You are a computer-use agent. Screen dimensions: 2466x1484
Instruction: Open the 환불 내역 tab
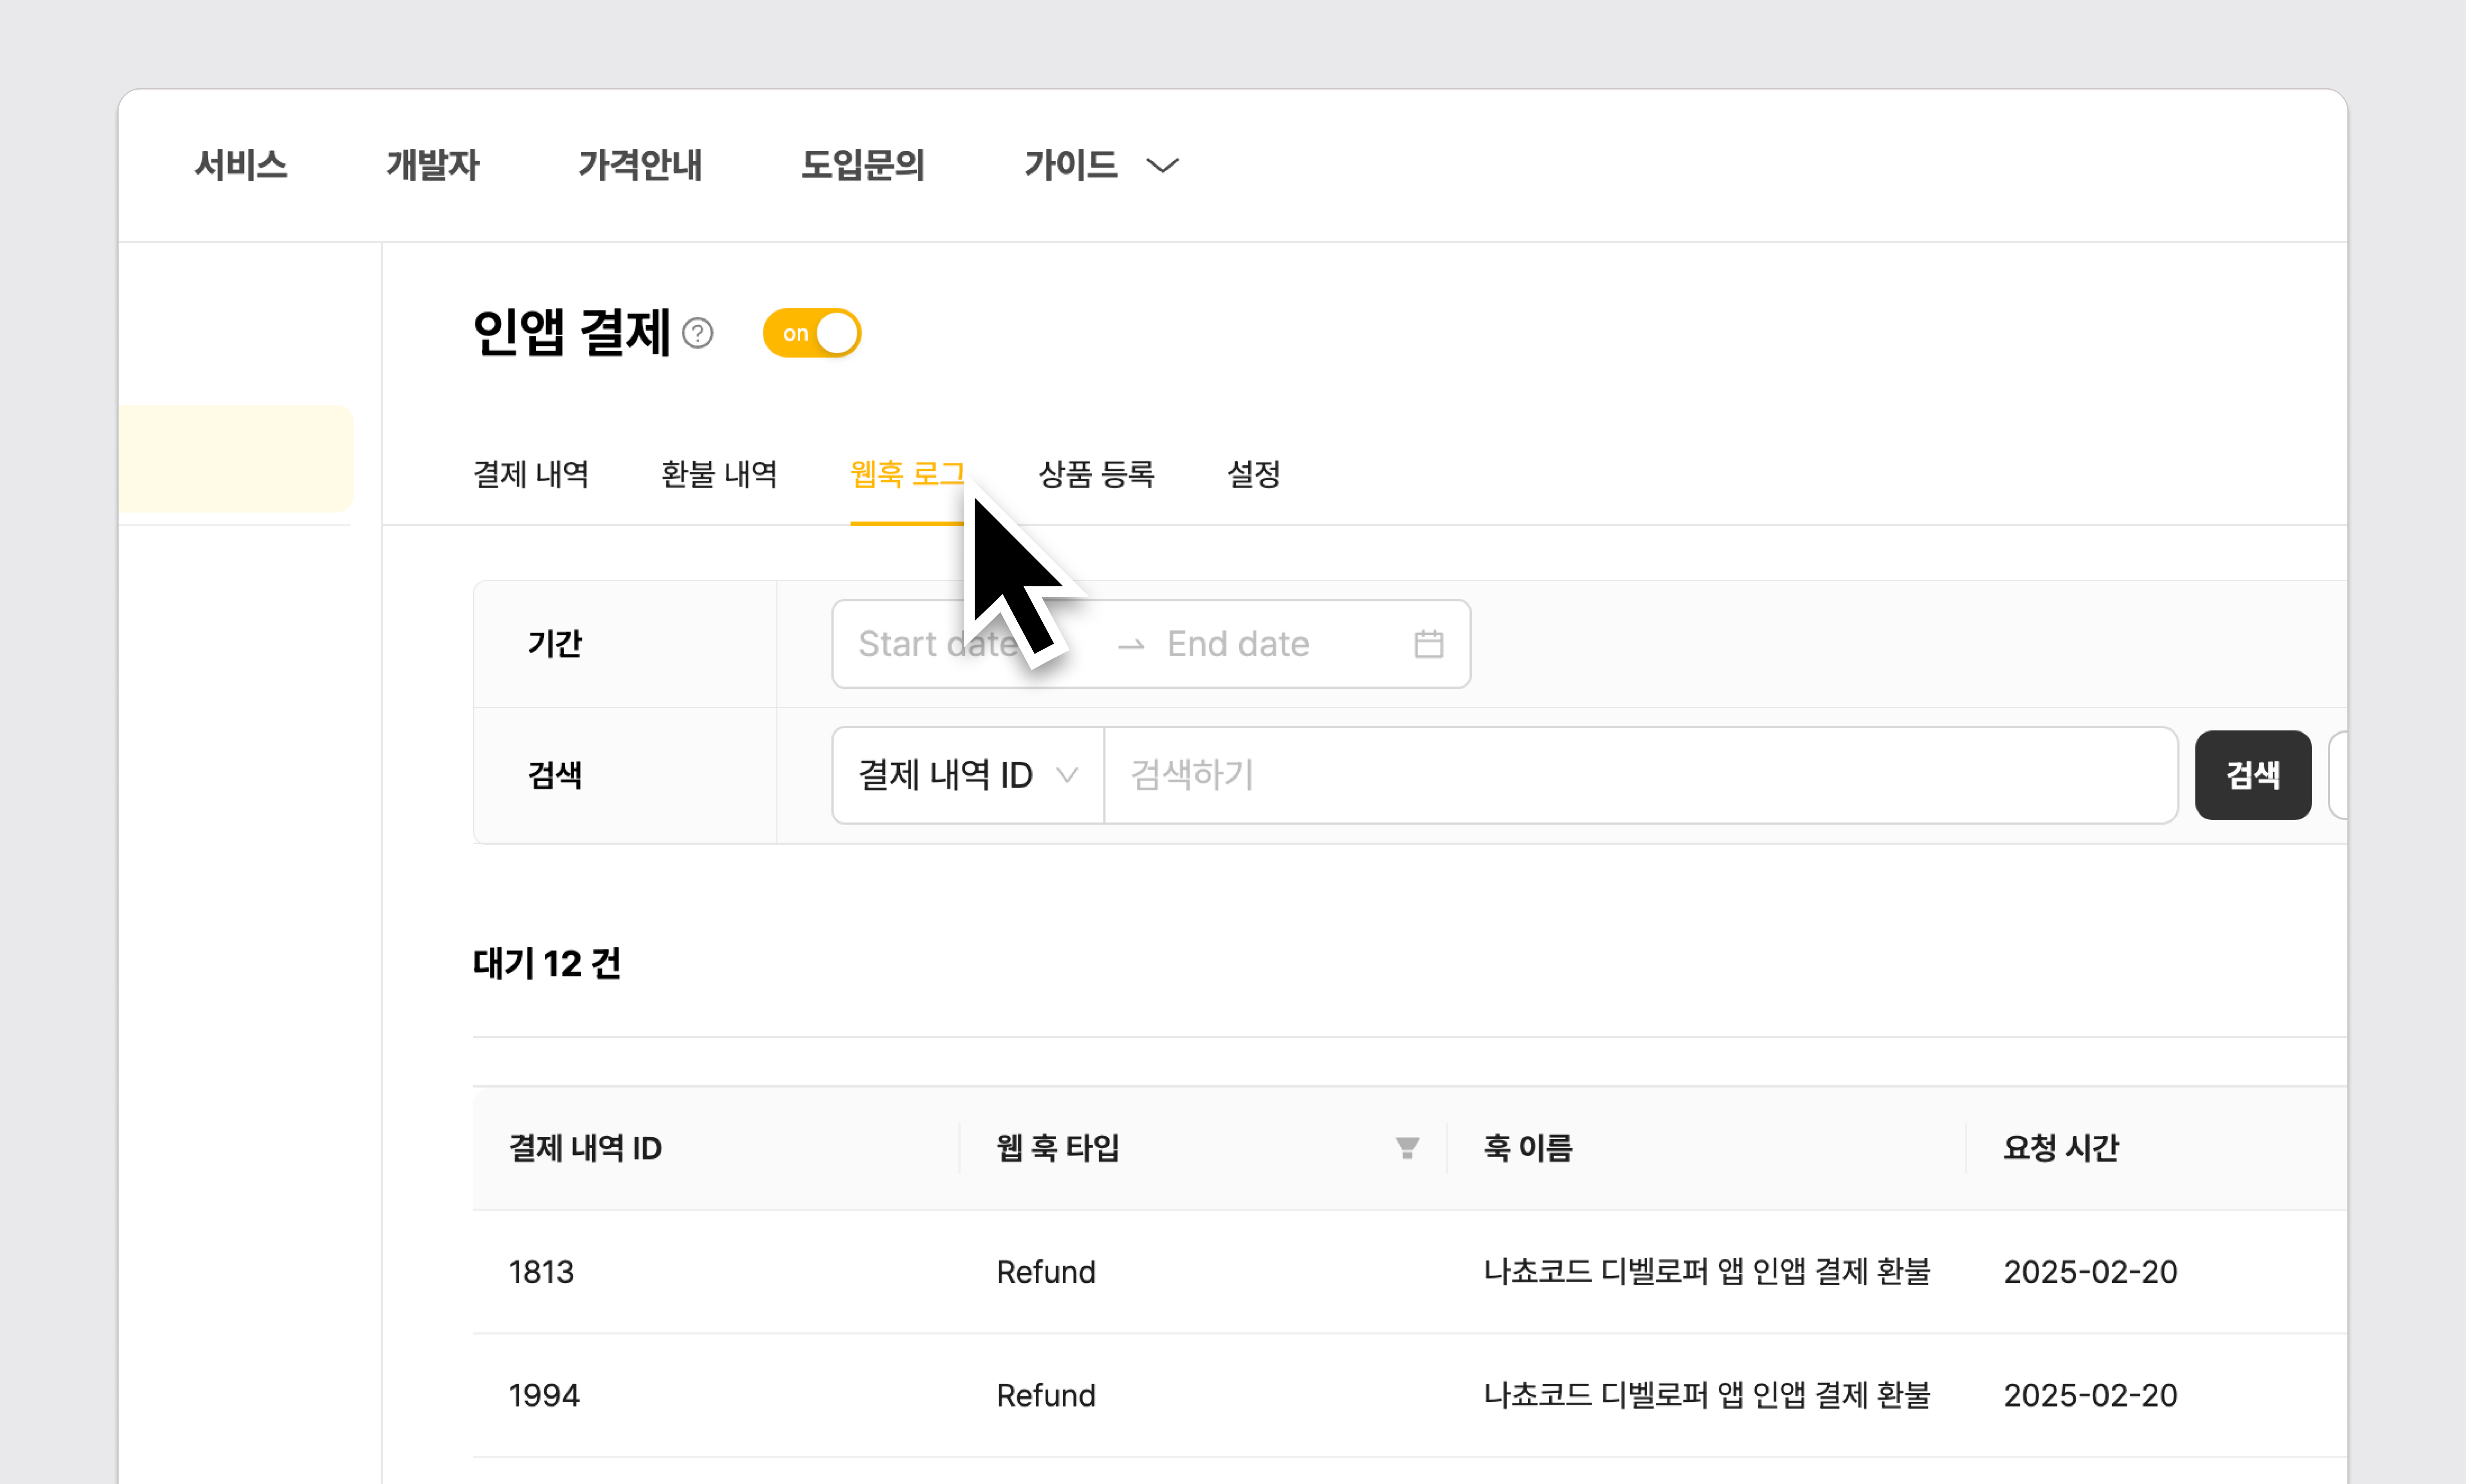coord(719,474)
